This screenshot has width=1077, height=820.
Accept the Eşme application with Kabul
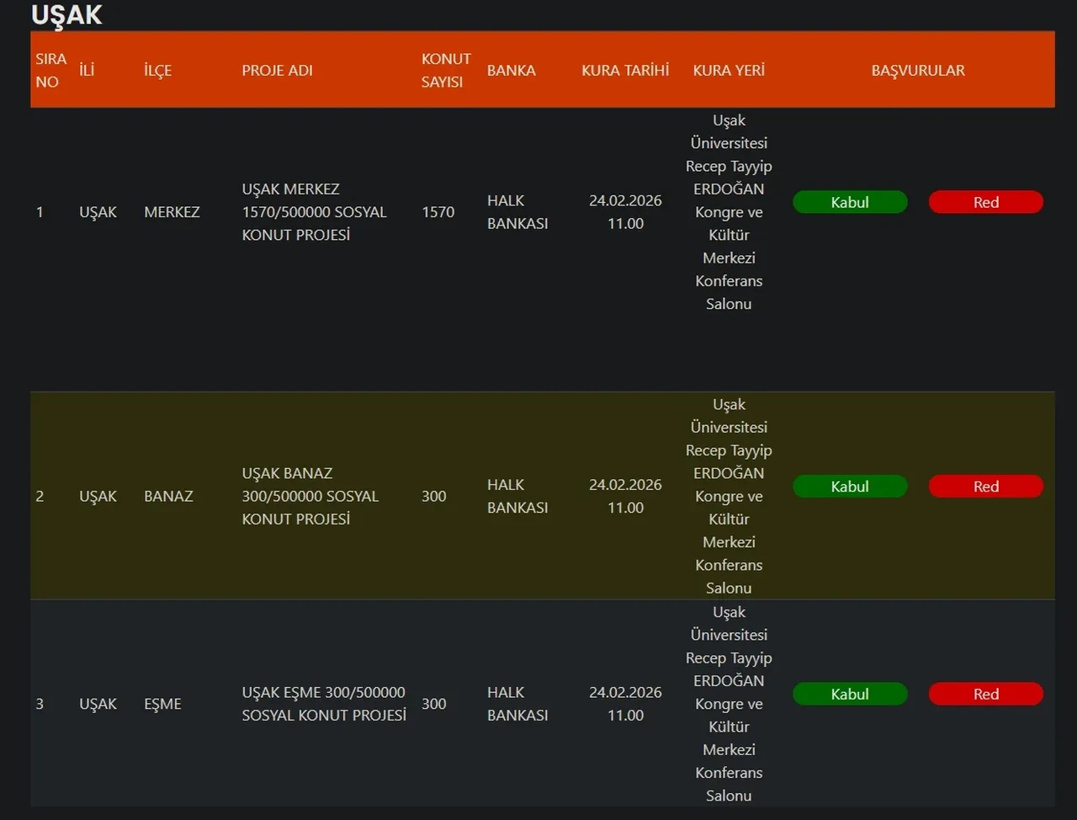pos(850,694)
